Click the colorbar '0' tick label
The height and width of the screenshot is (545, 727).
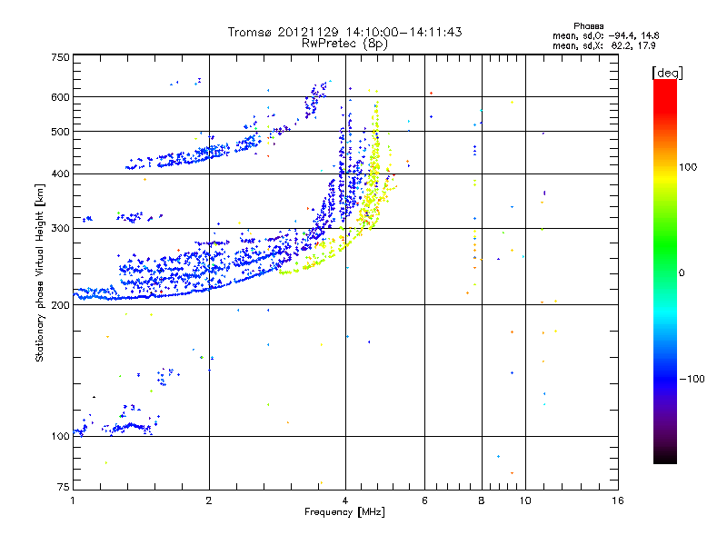tap(682, 273)
